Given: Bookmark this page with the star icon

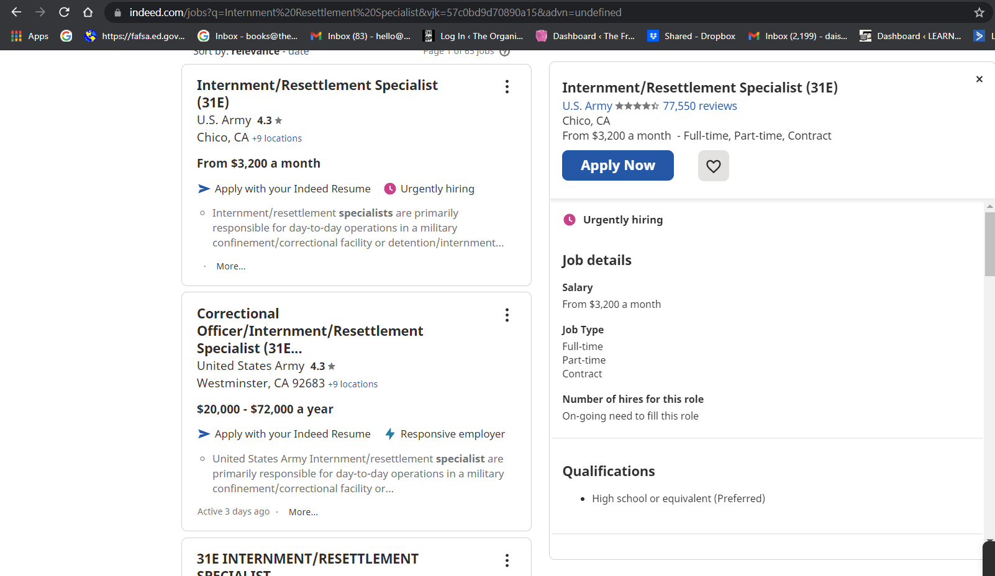Looking at the screenshot, I should (979, 12).
